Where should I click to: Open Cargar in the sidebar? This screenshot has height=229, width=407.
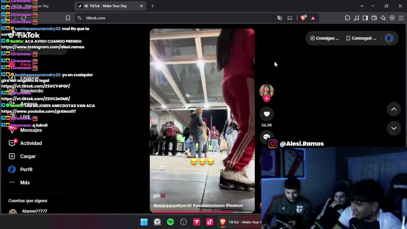pos(28,156)
